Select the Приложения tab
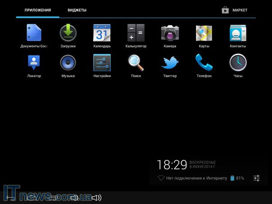Image resolution: width=272 pixels, height=204 pixels. [x=38, y=10]
